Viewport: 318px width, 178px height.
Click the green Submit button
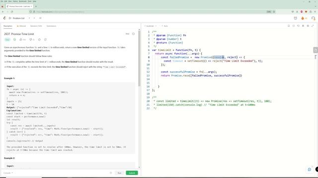[132, 173]
